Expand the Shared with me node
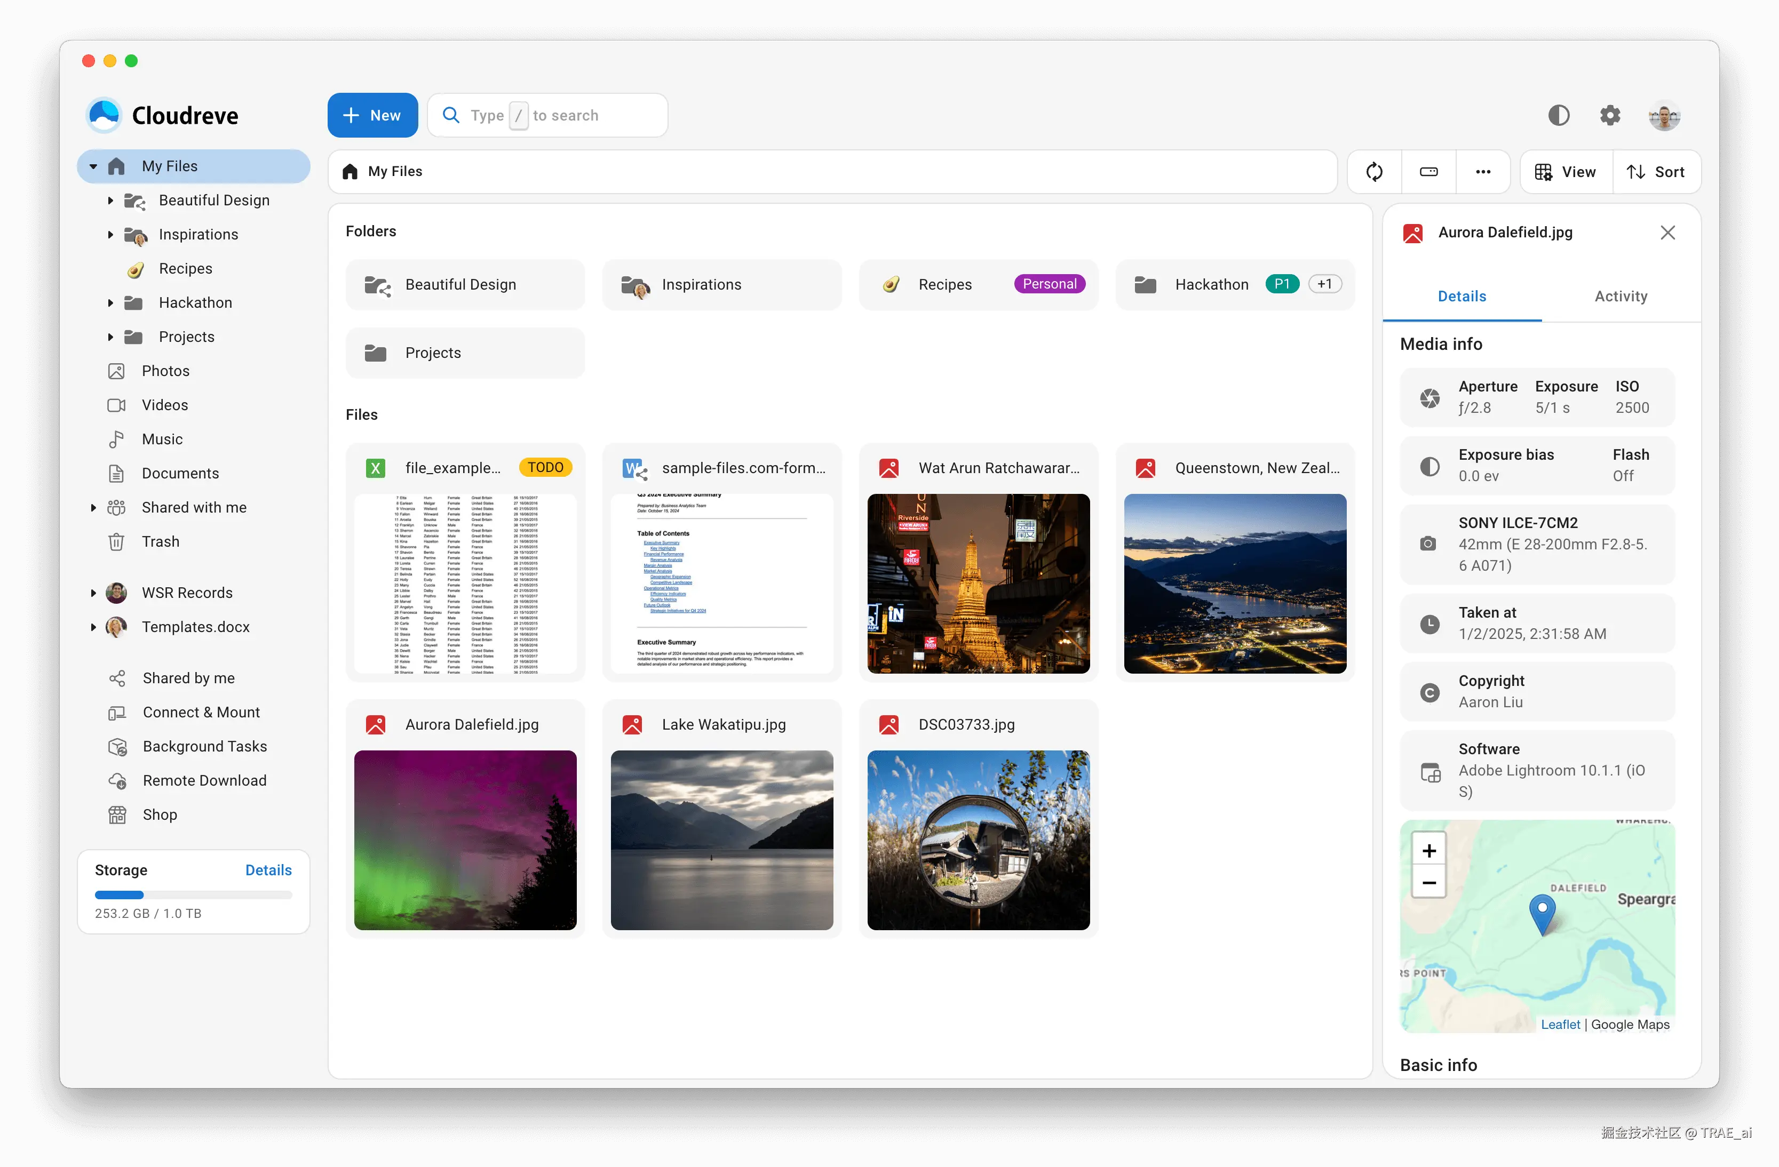Image resolution: width=1779 pixels, height=1167 pixels. point(93,507)
